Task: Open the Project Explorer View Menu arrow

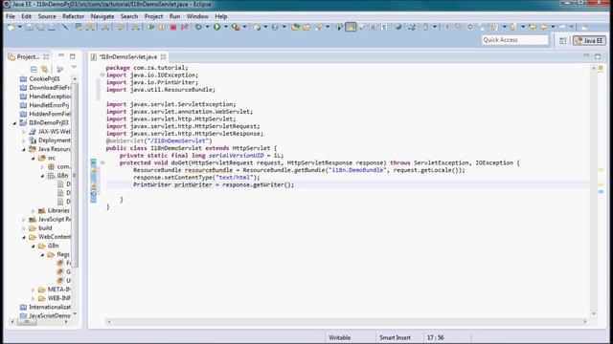Action: pyautogui.click(x=74, y=68)
